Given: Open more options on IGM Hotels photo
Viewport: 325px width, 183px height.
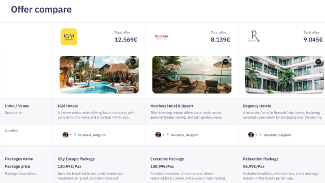Looking at the screenshot, I should click(x=133, y=62).
